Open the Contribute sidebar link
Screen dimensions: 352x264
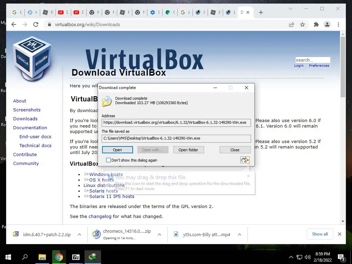[x=25, y=155]
